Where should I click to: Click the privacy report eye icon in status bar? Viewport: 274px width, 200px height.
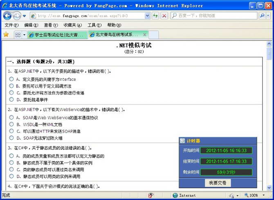[151, 195]
